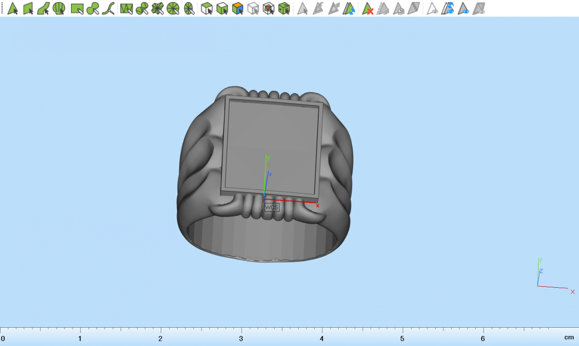Click the WCS label on the model
The image size is (579, 346).
(x=272, y=207)
